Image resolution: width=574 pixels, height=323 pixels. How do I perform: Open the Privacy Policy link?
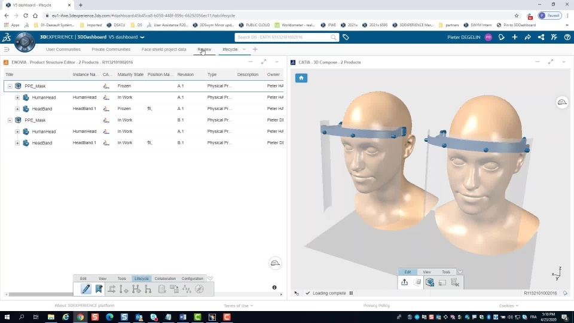click(376, 306)
